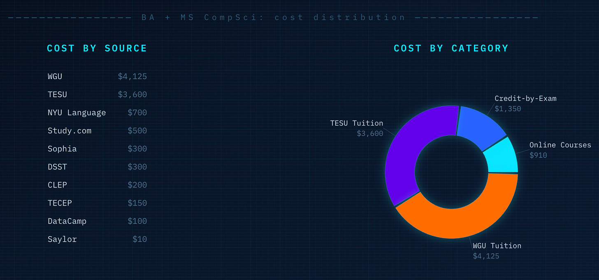Select $4,125 under the WGU Tuition chart label
This screenshot has width=599, height=280.
point(486,256)
